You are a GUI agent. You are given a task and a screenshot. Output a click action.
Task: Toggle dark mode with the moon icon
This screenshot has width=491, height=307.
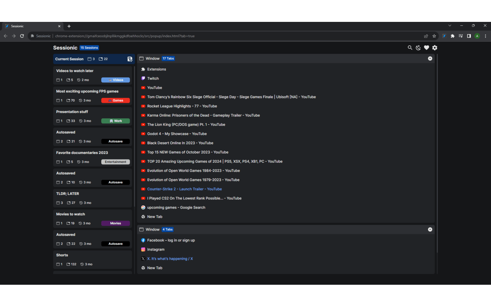click(418, 48)
